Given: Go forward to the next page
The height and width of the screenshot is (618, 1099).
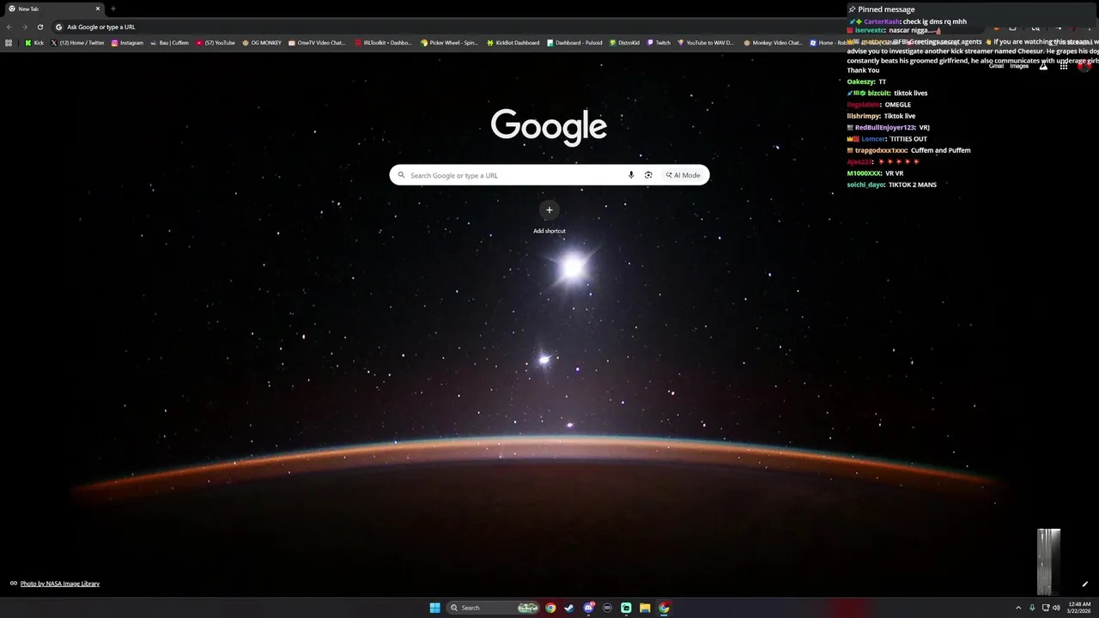Looking at the screenshot, I should (24, 27).
